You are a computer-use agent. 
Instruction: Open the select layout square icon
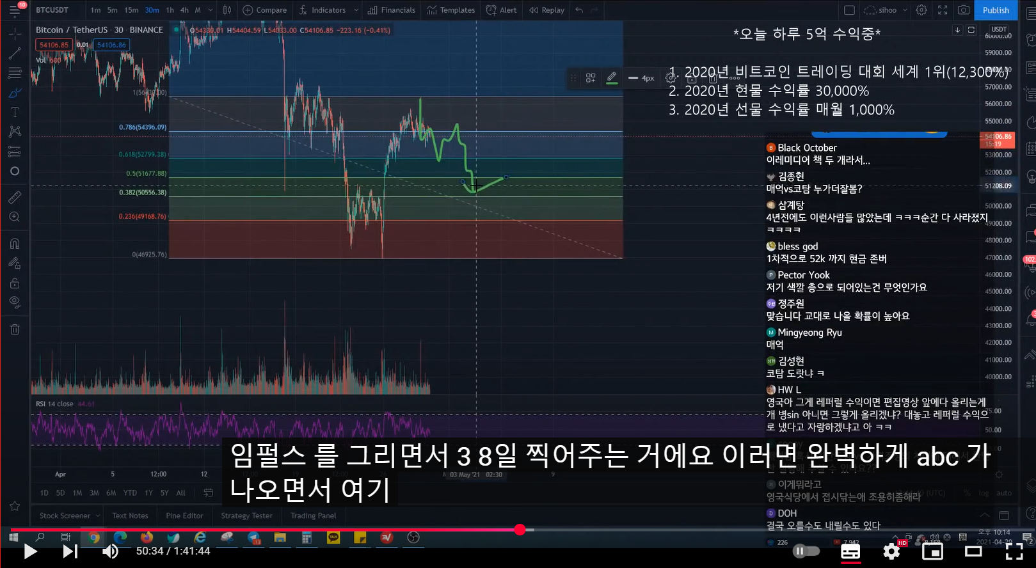tap(849, 10)
